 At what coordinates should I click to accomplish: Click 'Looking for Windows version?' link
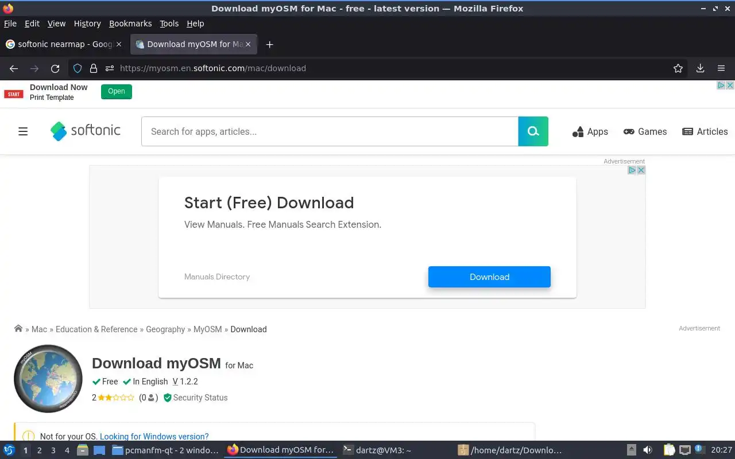[154, 437]
